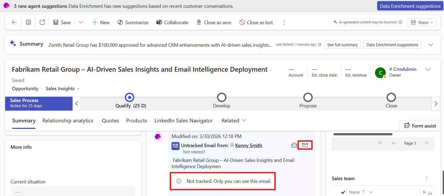Click See full summary

342,45
